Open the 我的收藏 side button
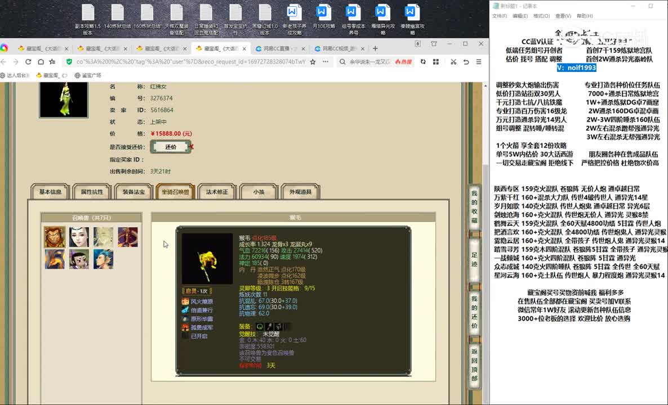The width and height of the screenshot is (668, 405). (475, 207)
